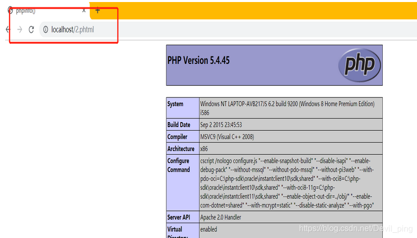Click the PHP Version 5.4.45 heading
This screenshot has height=238, width=417.
[x=199, y=60]
